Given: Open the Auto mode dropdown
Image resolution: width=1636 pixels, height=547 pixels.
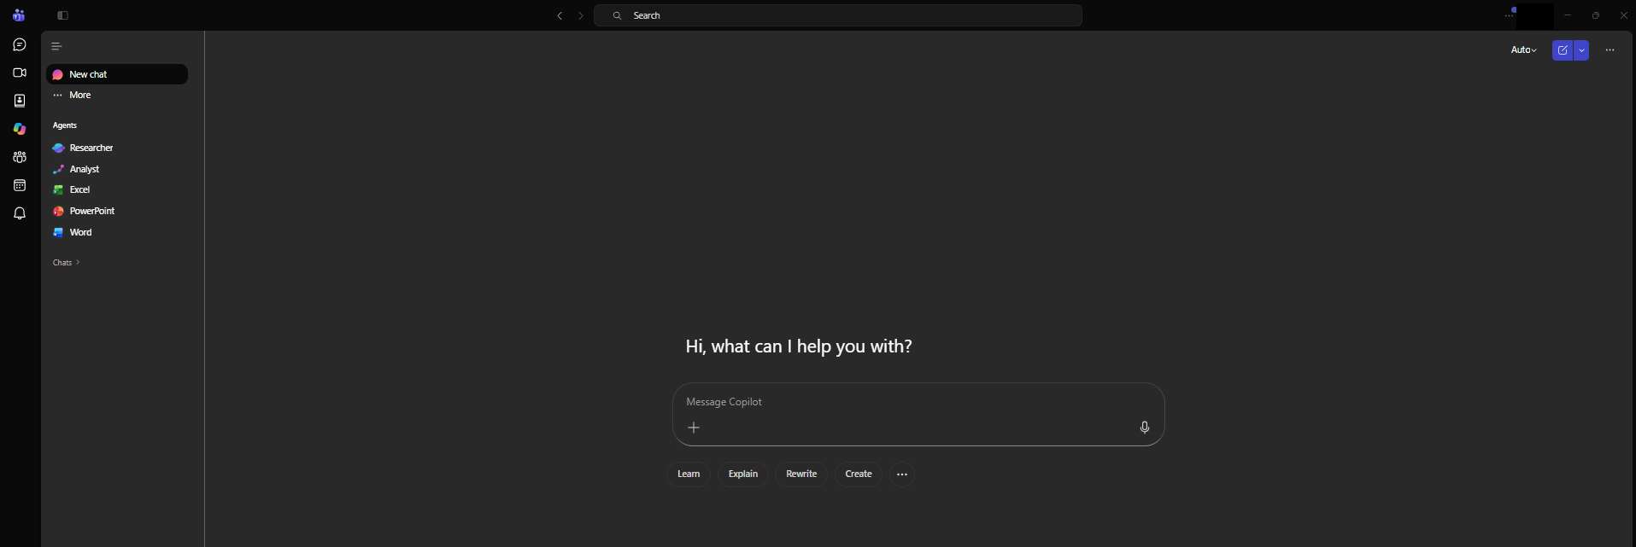Looking at the screenshot, I should 1523,50.
